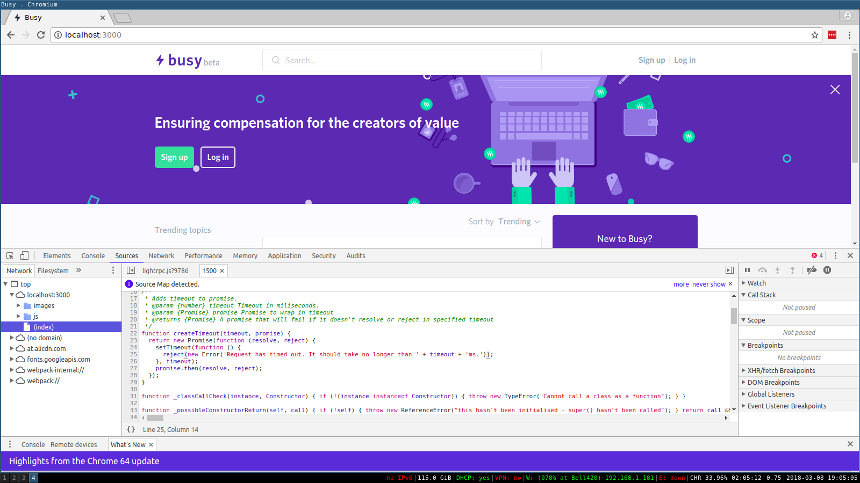Click the Log in link

click(685, 60)
